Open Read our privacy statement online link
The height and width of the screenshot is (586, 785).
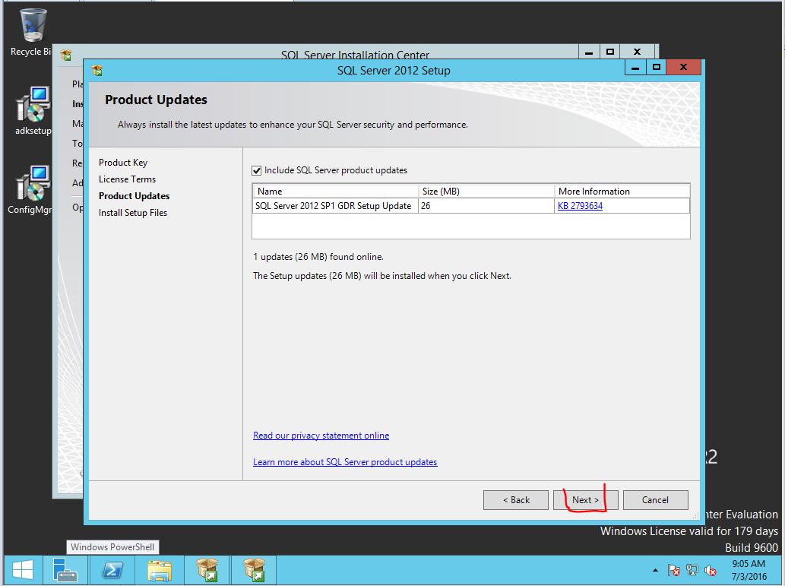tap(321, 436)
